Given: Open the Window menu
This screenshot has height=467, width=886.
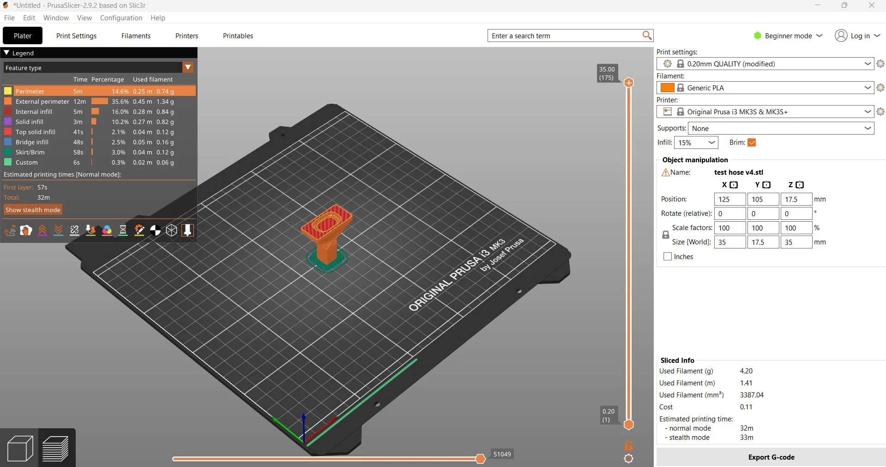Looking at the screenshot, I should tap(56, 18).
